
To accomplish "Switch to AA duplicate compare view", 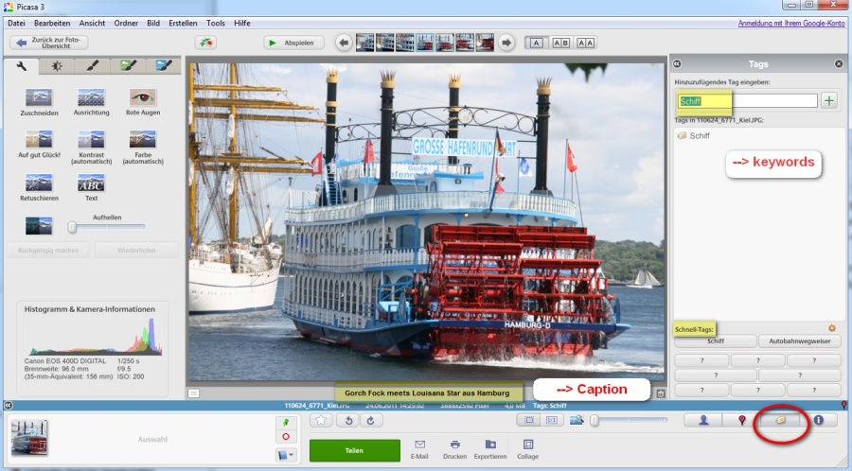I will (585, 43).
